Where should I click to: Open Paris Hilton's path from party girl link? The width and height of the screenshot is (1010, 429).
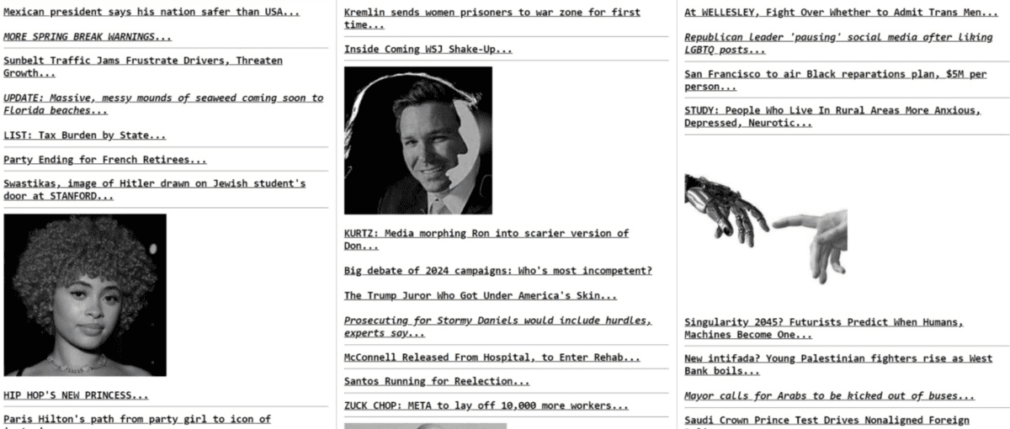137,420
